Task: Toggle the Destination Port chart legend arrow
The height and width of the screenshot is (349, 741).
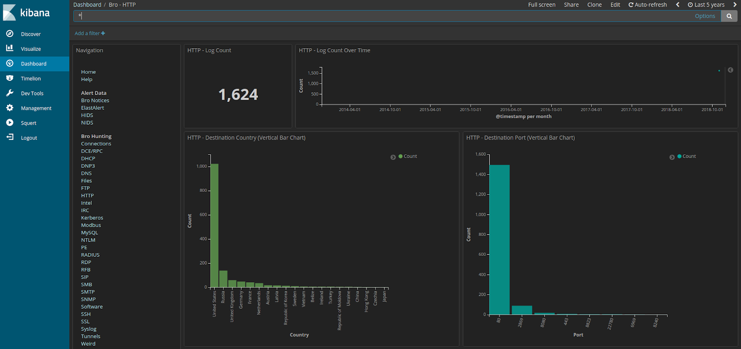Action: [x=672, y=157]
